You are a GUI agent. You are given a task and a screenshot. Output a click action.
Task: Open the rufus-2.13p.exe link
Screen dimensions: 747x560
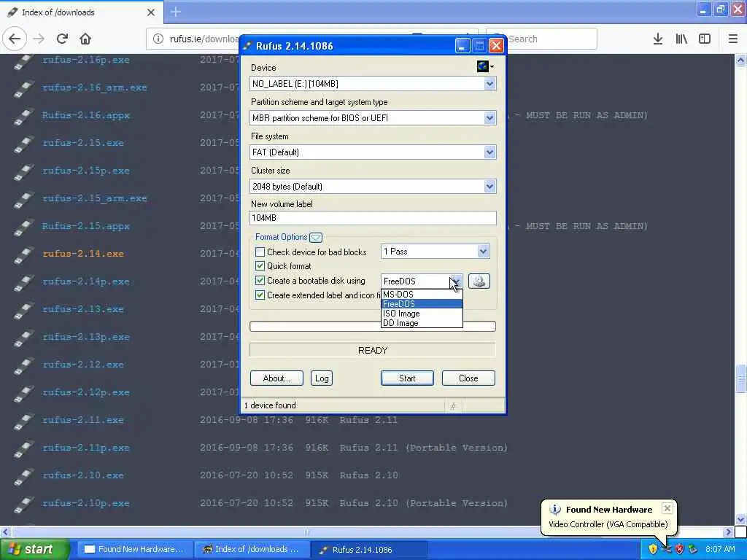click(86, 337)
